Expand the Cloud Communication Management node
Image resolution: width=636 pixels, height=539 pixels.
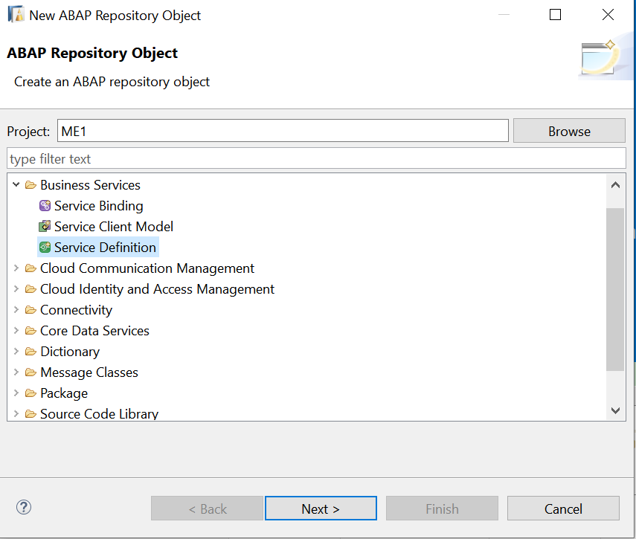click(x=16, y=268)
